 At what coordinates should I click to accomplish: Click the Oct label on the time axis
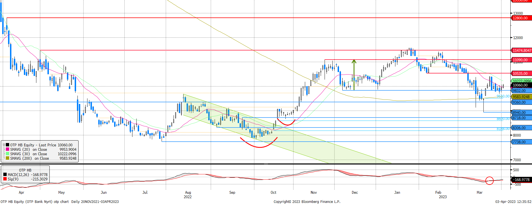pos(273,192)
